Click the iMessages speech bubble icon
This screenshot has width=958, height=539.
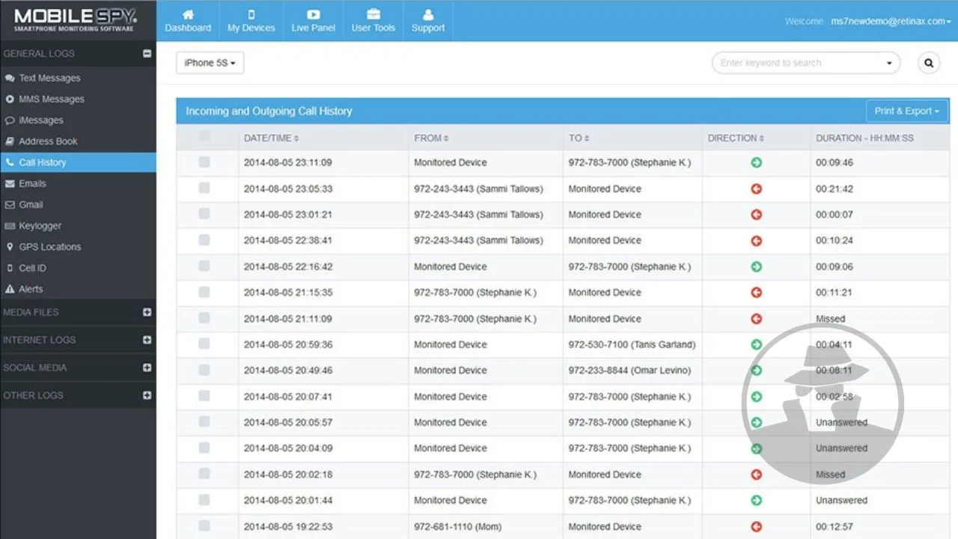coord(10,120)
